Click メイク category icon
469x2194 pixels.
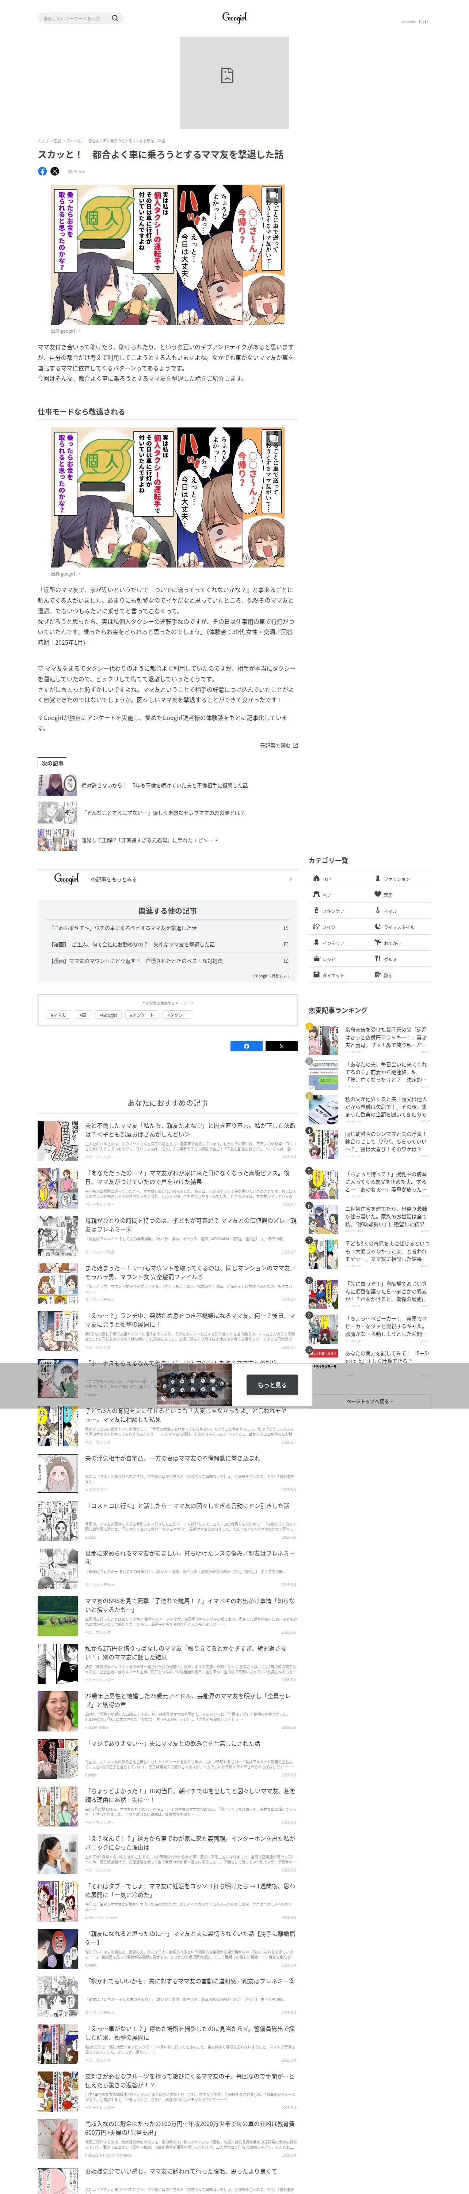316,927
